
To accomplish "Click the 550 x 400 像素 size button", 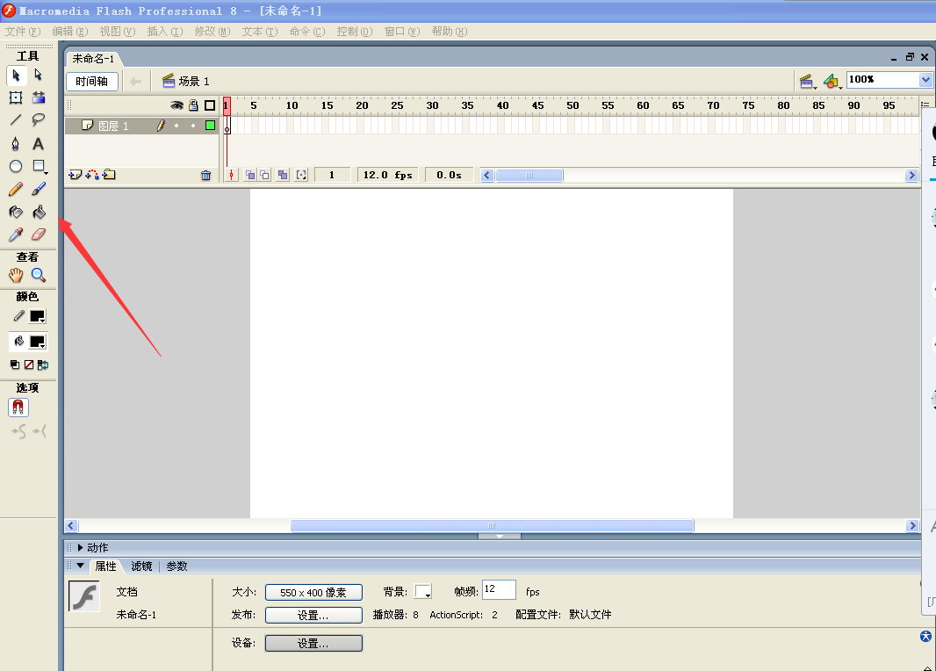I will (x=313, y=592).
